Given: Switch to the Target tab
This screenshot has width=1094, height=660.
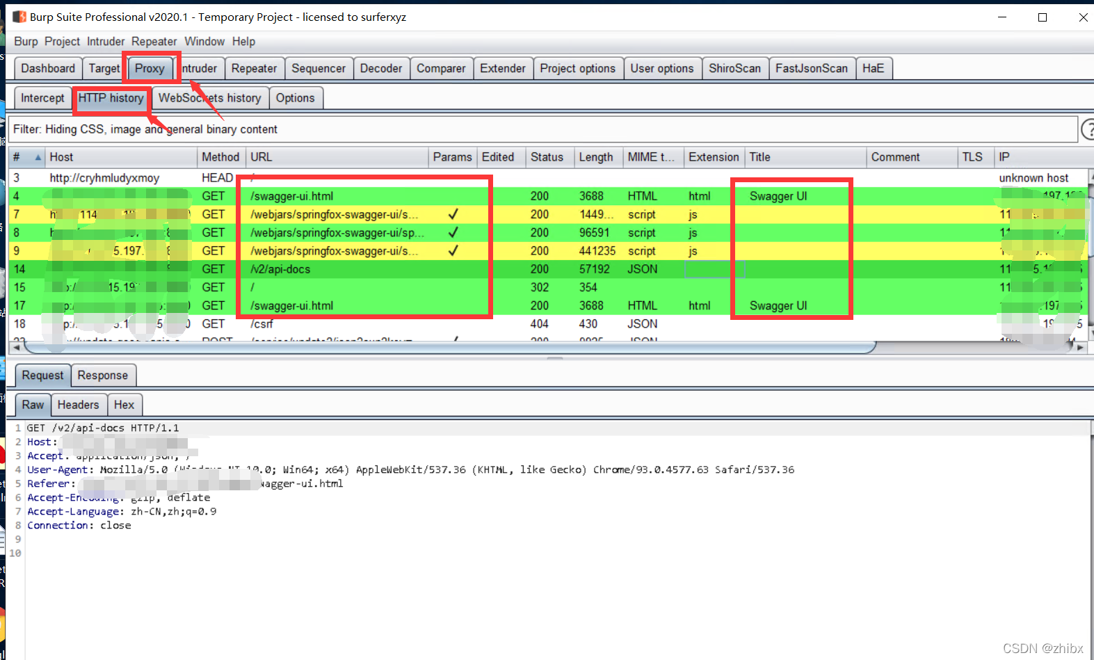Looking at the screenshot, I should coord(104,68).
